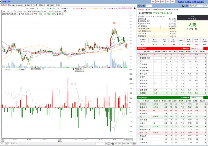Click the question mark in 區間買超15 header

point(181,48)
